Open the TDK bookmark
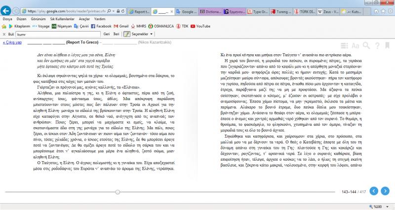395x210 pixels. tap(182, 26)
